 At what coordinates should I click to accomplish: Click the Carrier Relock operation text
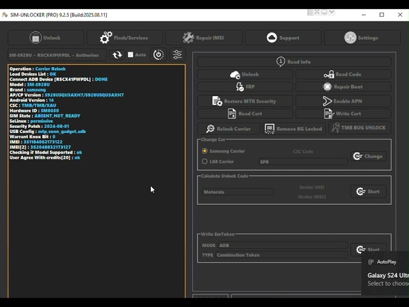(x=50, y=68)
